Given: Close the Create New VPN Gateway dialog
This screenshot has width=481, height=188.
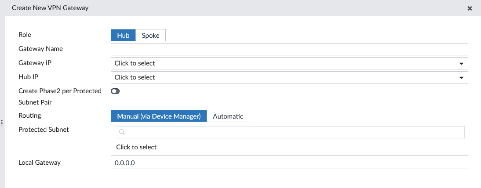Looking at the screenshot, I should (470, 8).
